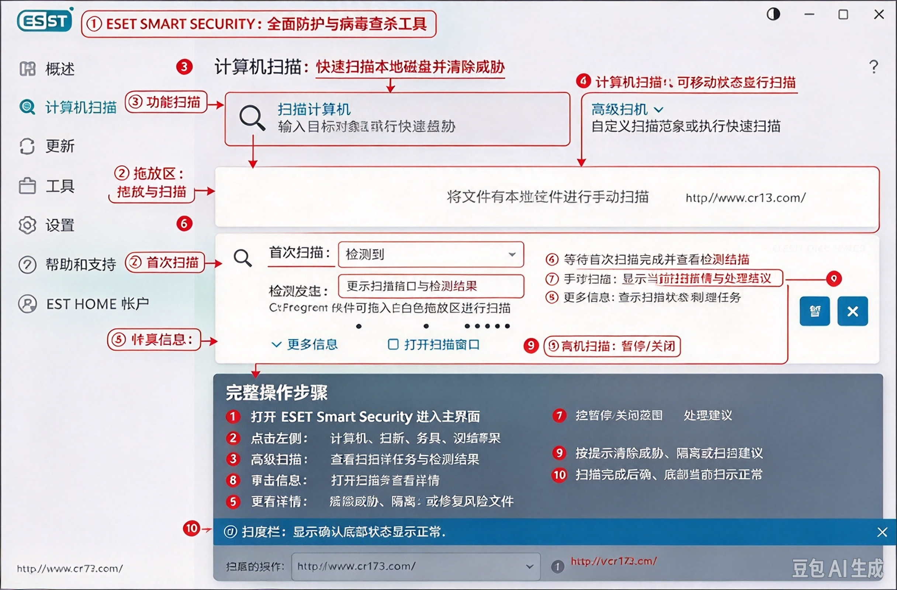
Task: Tick the 打开扫描窗口 checkbox
Action: point(393,344)
